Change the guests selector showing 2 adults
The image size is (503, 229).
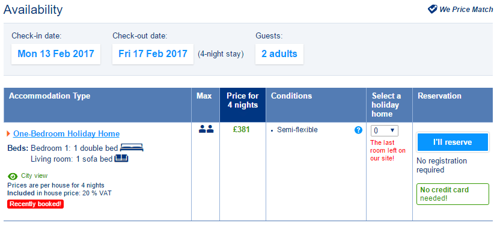point(279,54)
